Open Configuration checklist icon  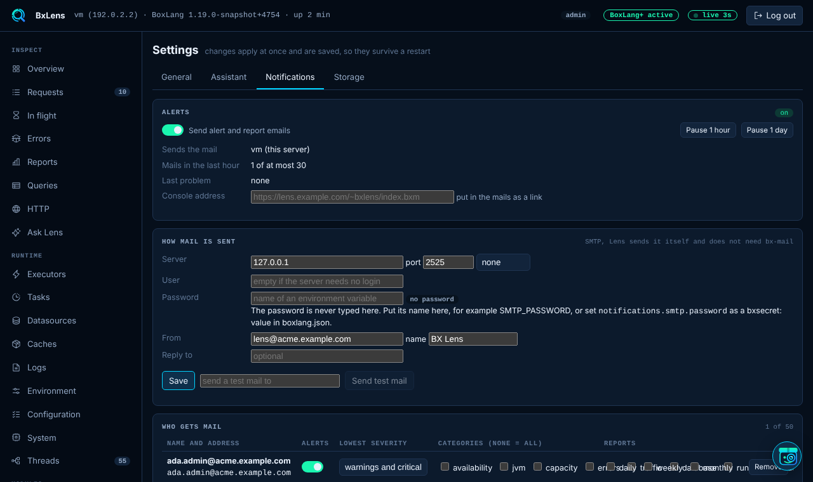pyautogui.click(x=17, y=414)
